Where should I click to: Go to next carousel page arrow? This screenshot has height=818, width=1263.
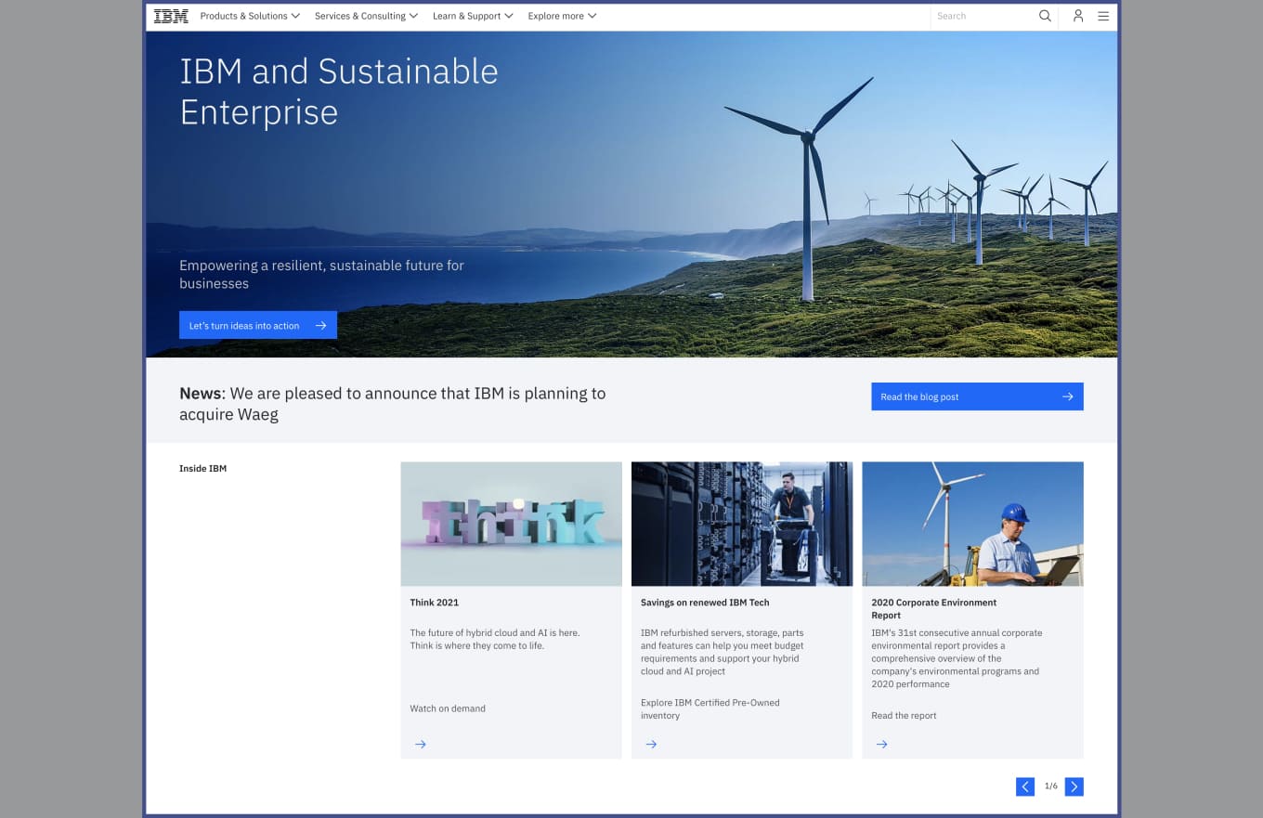[1074, 786]
